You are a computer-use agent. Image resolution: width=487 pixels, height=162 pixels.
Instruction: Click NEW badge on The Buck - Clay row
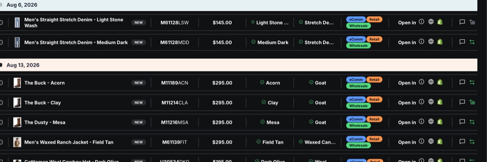138,103
